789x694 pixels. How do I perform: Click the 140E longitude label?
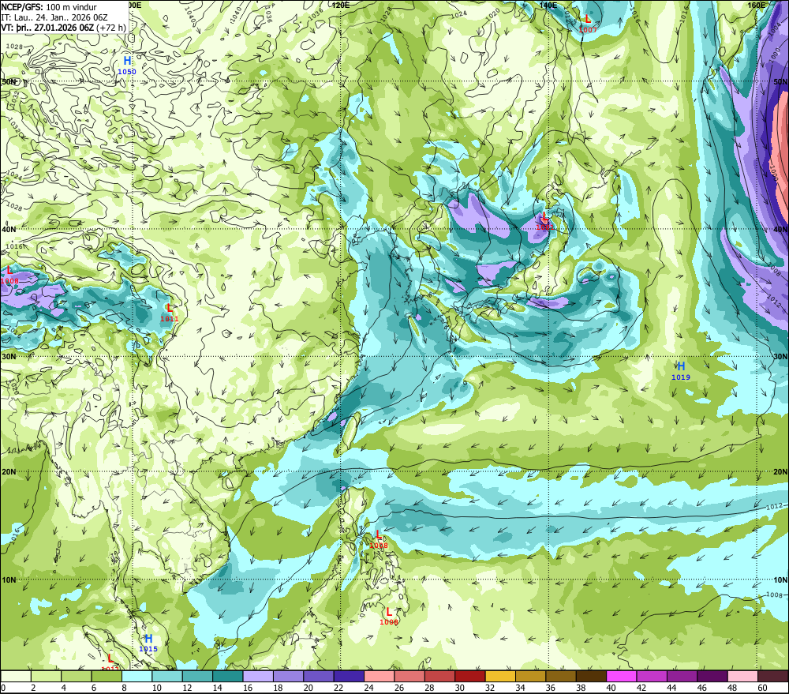coord(548,5)
